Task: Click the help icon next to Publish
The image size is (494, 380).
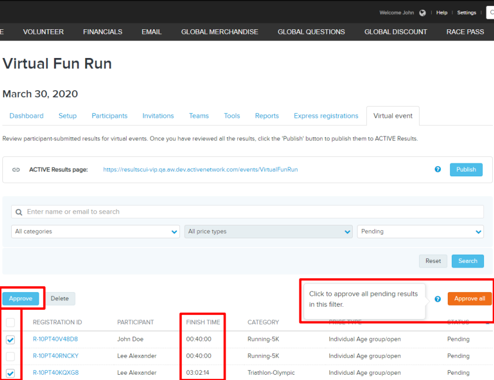Action: click(x=438, y=170)
